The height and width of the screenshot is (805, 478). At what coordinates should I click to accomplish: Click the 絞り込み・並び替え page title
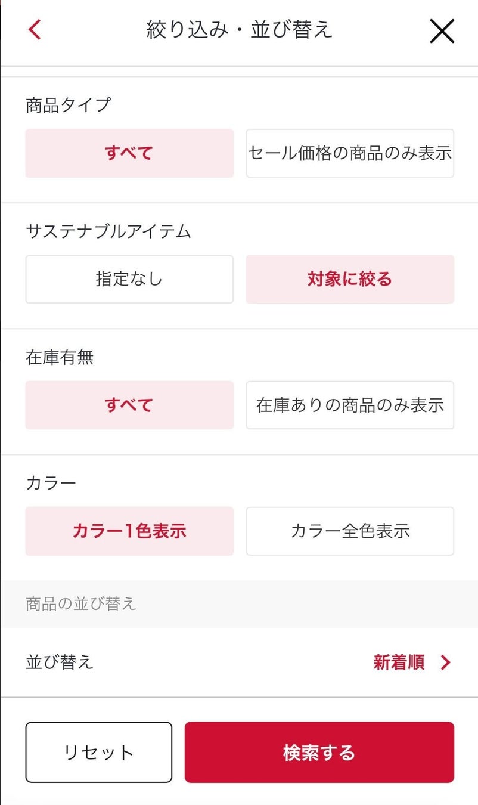point(239,30)
